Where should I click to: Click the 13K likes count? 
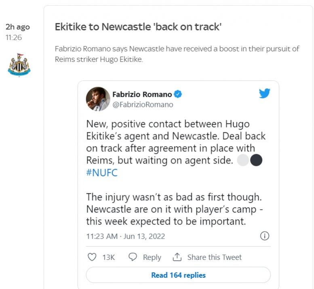108,257
